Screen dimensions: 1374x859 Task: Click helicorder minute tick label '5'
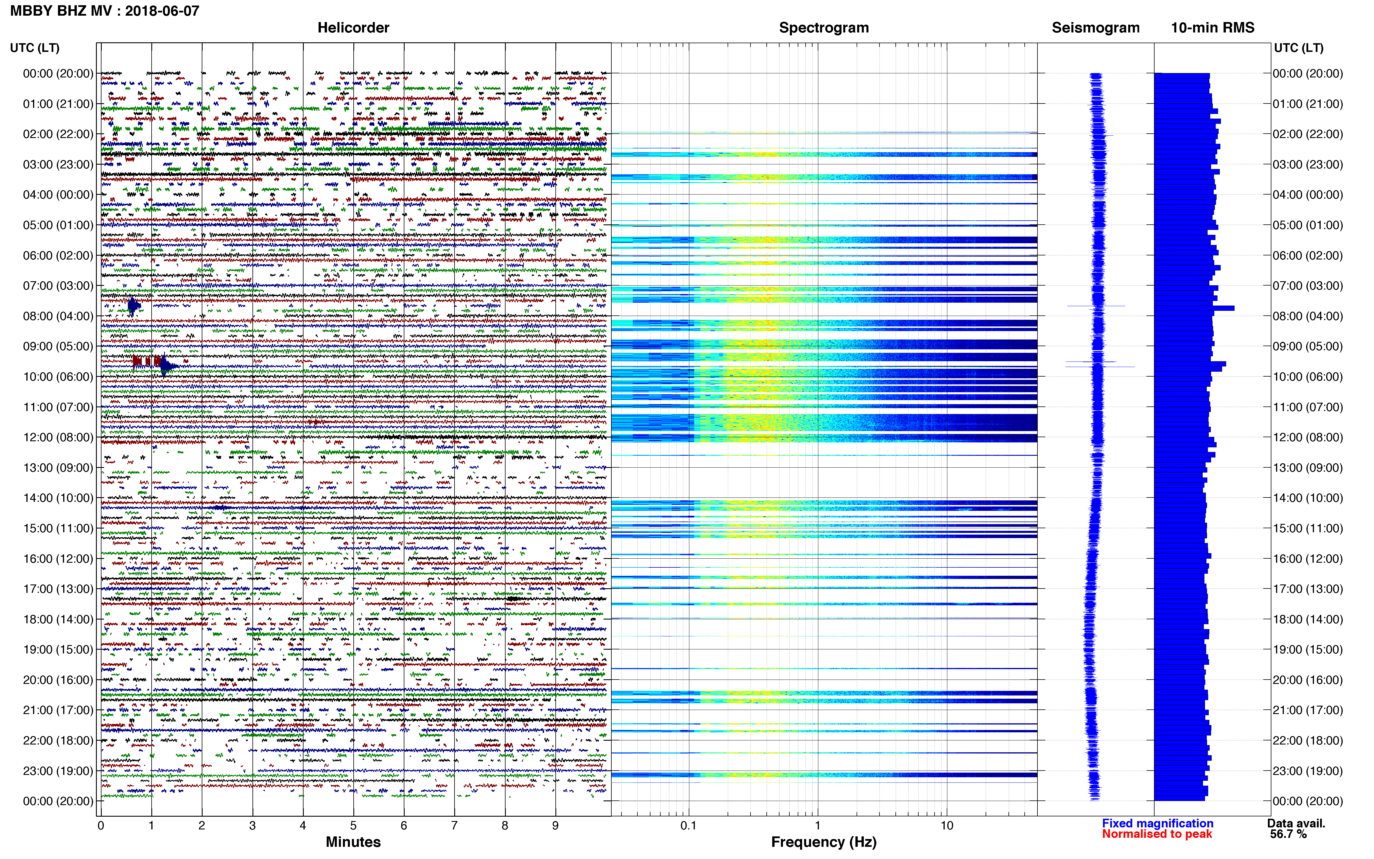coord(353,825)
